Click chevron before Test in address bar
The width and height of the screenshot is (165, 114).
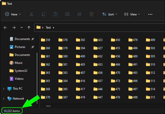pos(43,28)
